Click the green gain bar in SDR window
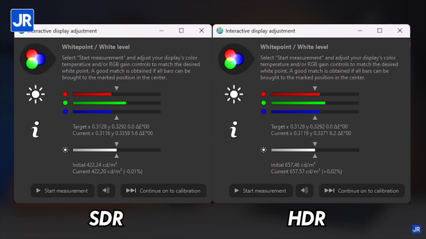The image size is (426, 239). point(116,103)
